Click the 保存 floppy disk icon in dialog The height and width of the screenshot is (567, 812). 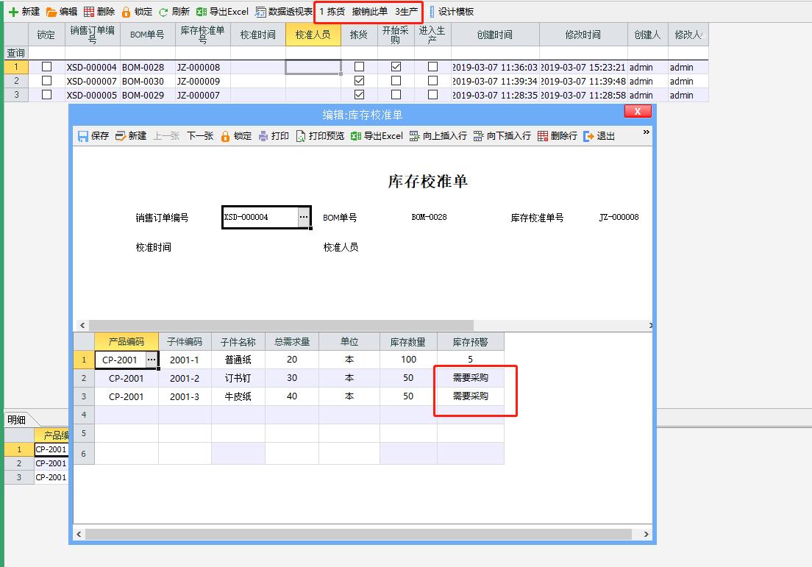coord(83,136)
